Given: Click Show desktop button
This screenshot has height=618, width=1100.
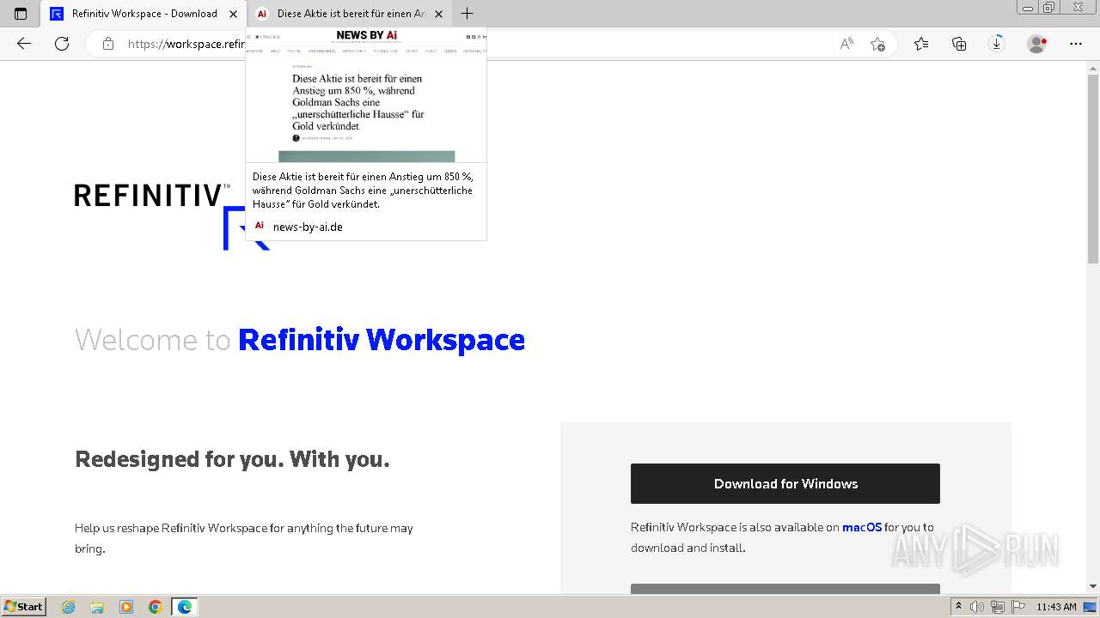Looking at the screenshot, I should coord(1090,607).
